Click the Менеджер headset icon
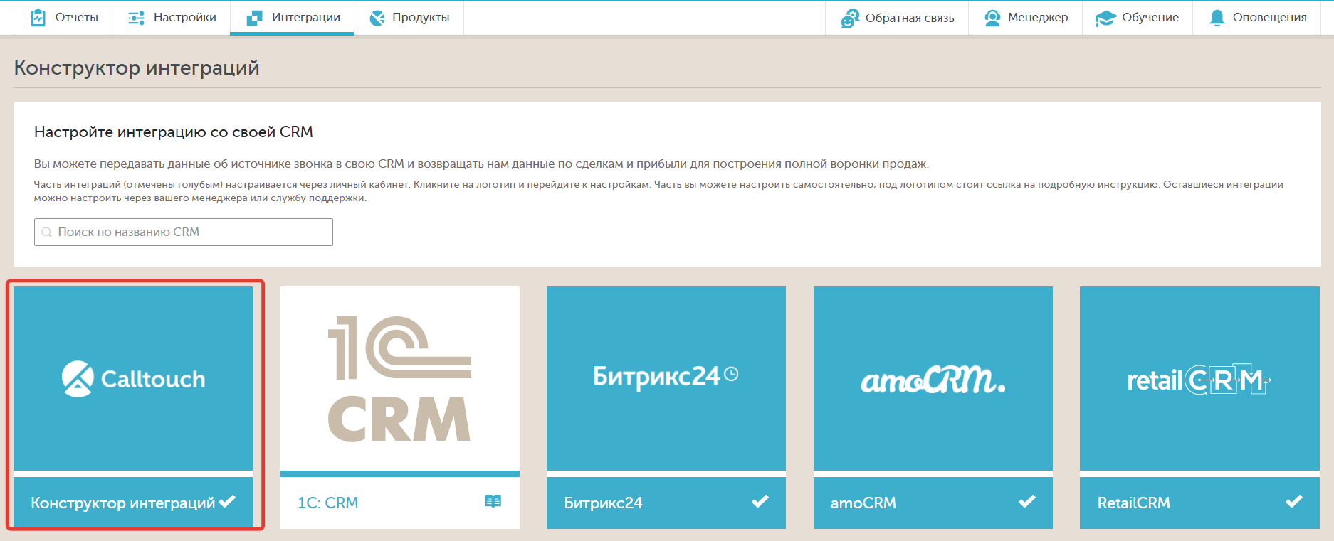 click(992, 18)
